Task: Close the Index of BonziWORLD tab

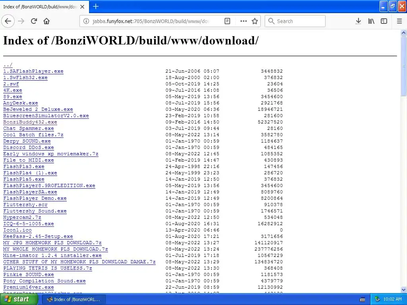Action: 82,7
